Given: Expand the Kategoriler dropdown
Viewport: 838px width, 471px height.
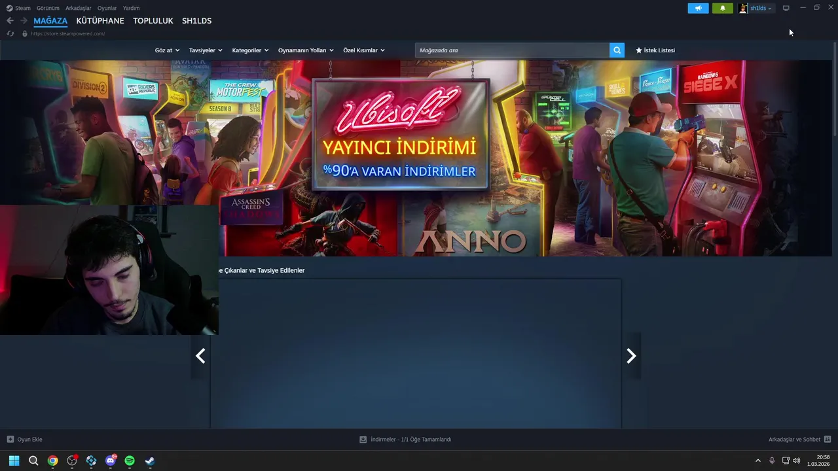Looking at the screenshot, I should [x=250, y=50].
